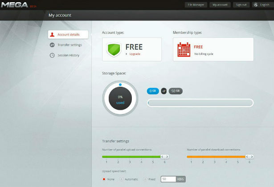
Task: Click the 0 GB used badge
Action: click(x=153, y=91)
